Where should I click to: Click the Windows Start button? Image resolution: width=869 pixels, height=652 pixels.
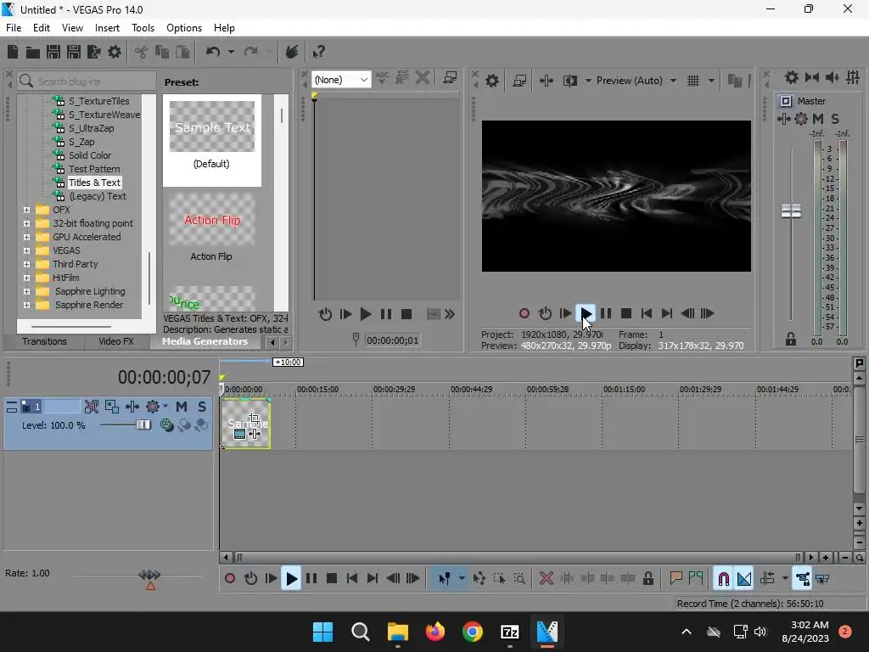(323, 632)
